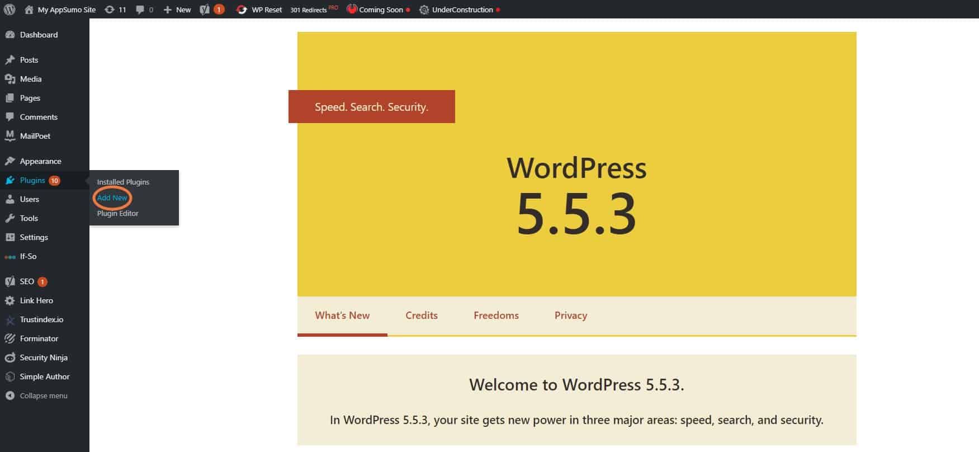Screen dimensions: 979x452
Task: Open 301 Redirects PRO in admin bar
Action: [x=314, y=10]
